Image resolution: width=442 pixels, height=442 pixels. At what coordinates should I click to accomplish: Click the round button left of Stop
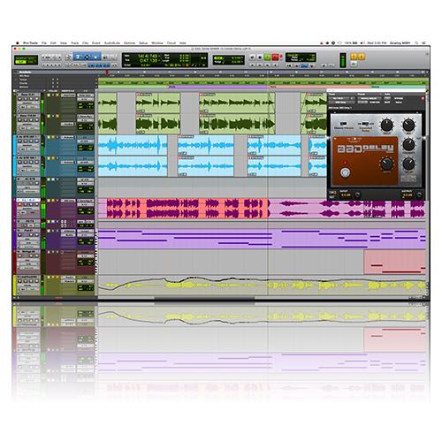click(252, 57)
